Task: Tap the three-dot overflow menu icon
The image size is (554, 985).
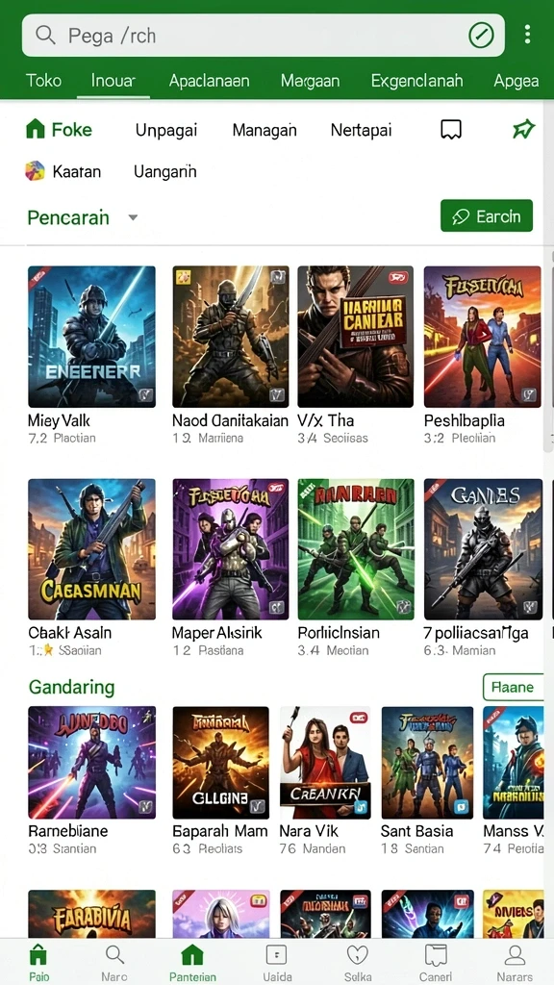Action: pos(527,35)
